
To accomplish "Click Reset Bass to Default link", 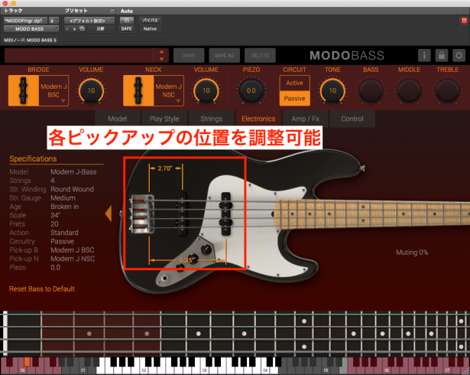I will [x=42, y=289].
